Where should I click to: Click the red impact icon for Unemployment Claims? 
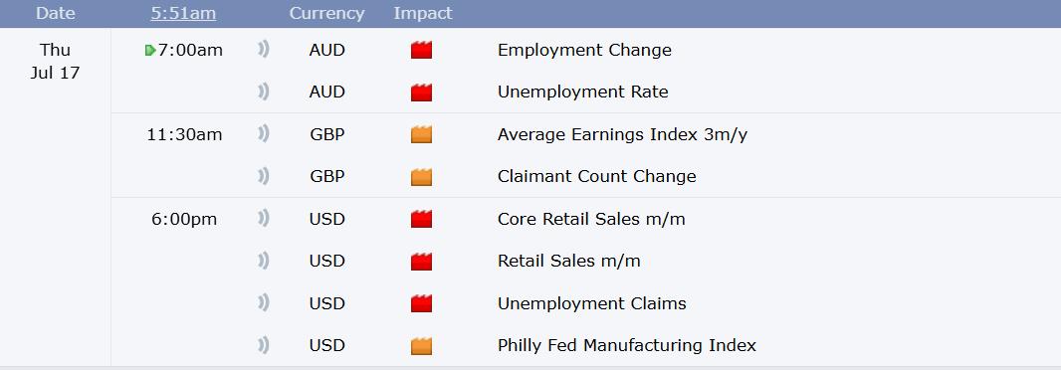pos(421,303)
